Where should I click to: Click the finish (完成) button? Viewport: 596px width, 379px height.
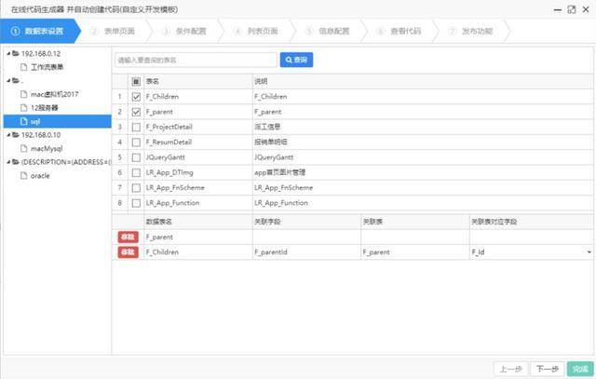580,369
